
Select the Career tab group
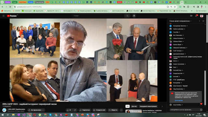(x=15, y=2)
